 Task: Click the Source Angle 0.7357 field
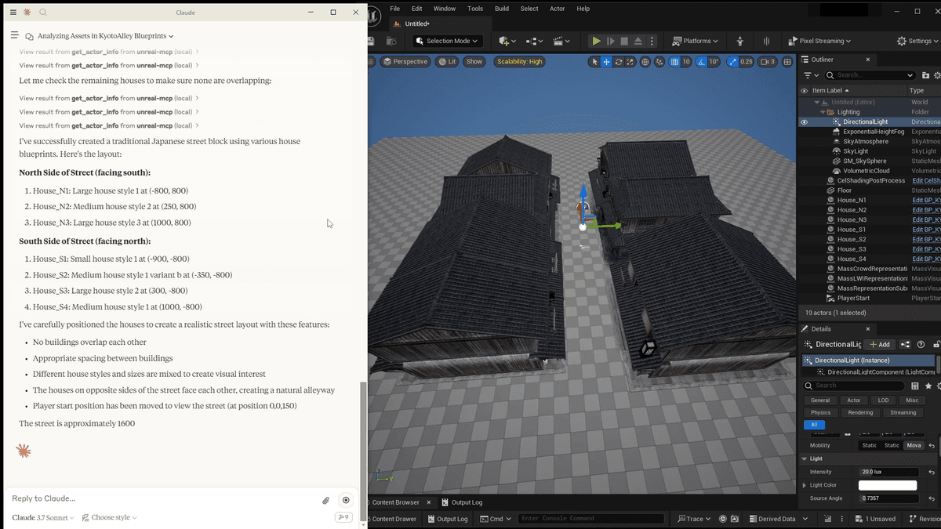click(x=888, y=498)
